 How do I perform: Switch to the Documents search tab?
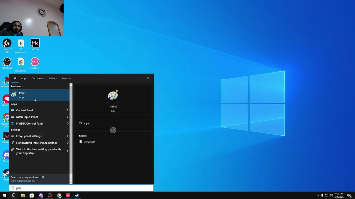37,78
